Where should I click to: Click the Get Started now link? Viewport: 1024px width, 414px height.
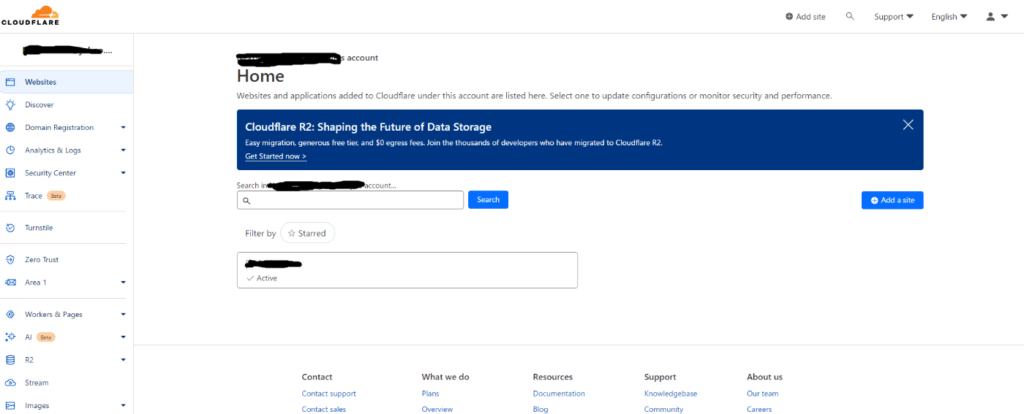276,156
